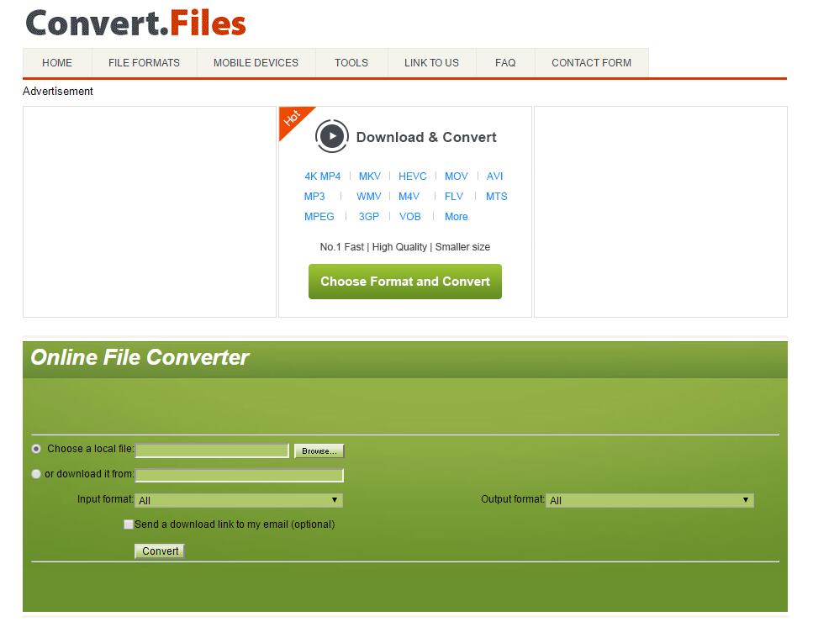Select the AVI format link
834x627 pixels.
[x=494, y=176]
